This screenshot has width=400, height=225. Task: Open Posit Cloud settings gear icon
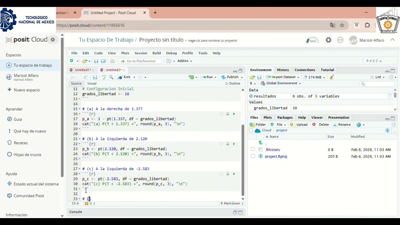click(x=328, y=40)
